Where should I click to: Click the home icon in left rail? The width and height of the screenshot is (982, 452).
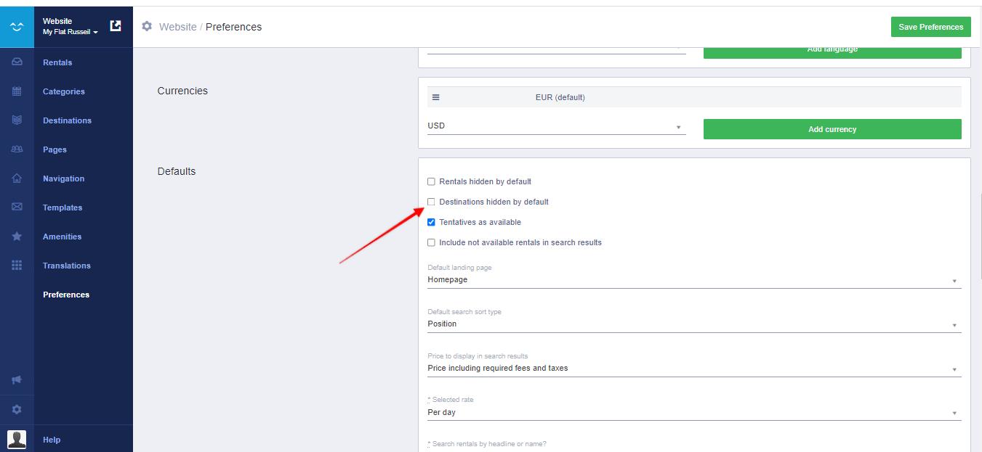pyautogui.click(x=17, y=178)
